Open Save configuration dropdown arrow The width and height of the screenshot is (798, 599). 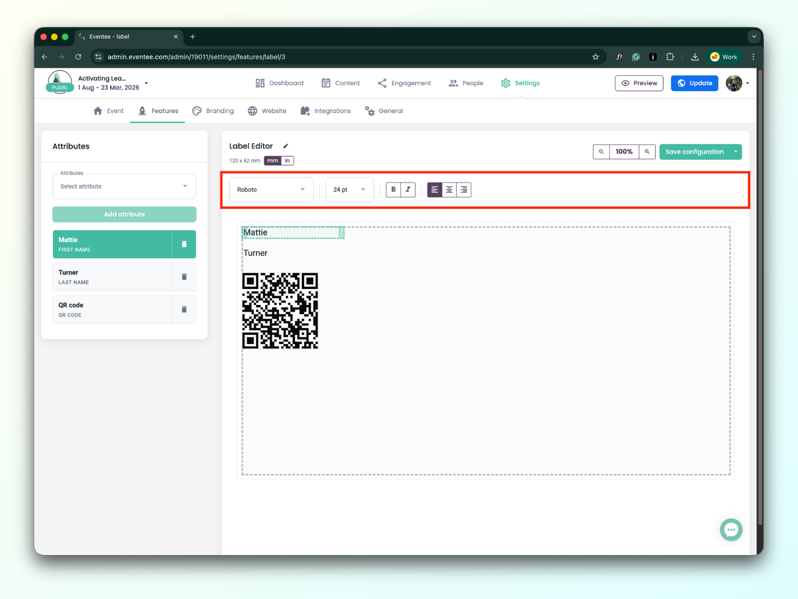coord(736,152)
